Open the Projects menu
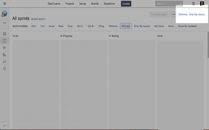The image size is (209, 130). pos(70,4)
